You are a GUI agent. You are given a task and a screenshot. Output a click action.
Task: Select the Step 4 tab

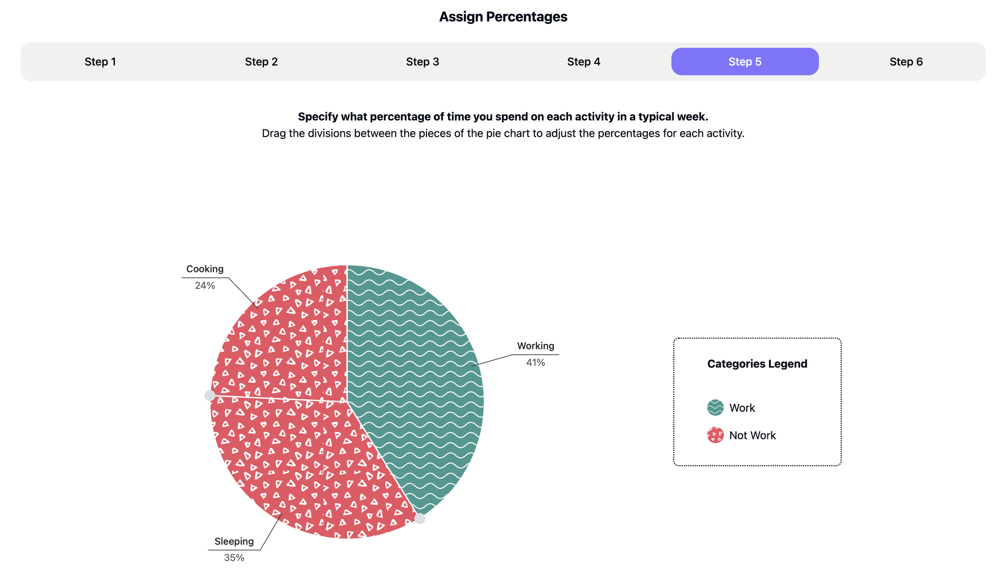pyautogui.click(x=583, y=62)
